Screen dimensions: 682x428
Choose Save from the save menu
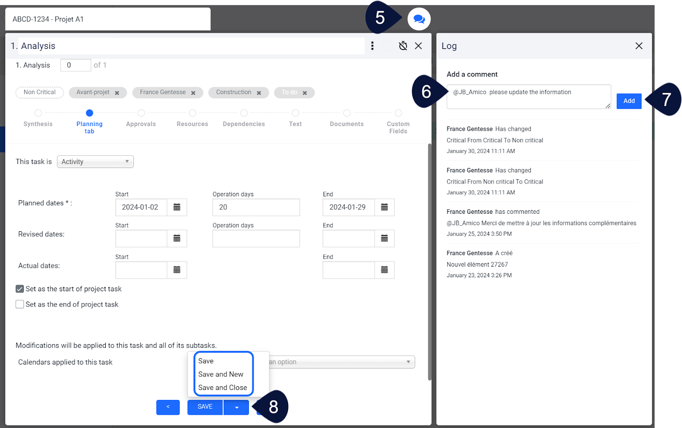(206, 361)
